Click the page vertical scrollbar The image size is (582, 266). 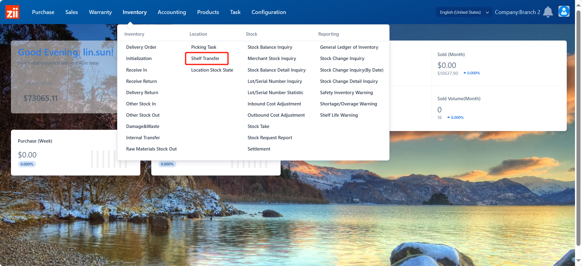tap(578, 128)
